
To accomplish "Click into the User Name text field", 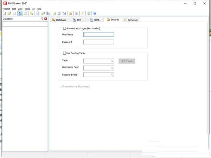I will click(x=98, y=35).
